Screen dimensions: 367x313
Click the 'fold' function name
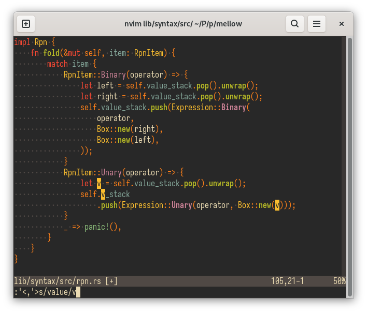(51, 53)
